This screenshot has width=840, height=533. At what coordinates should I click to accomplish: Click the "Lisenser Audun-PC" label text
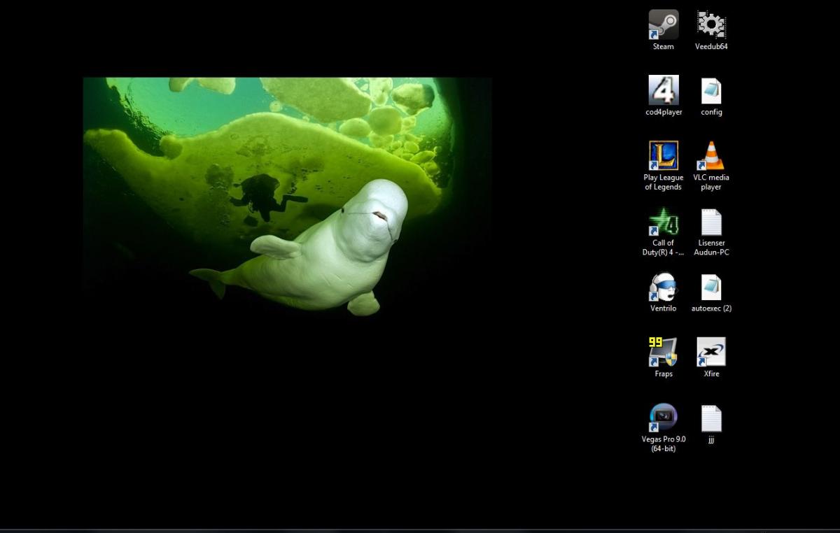pyautogui.click(x=711, y=248)
